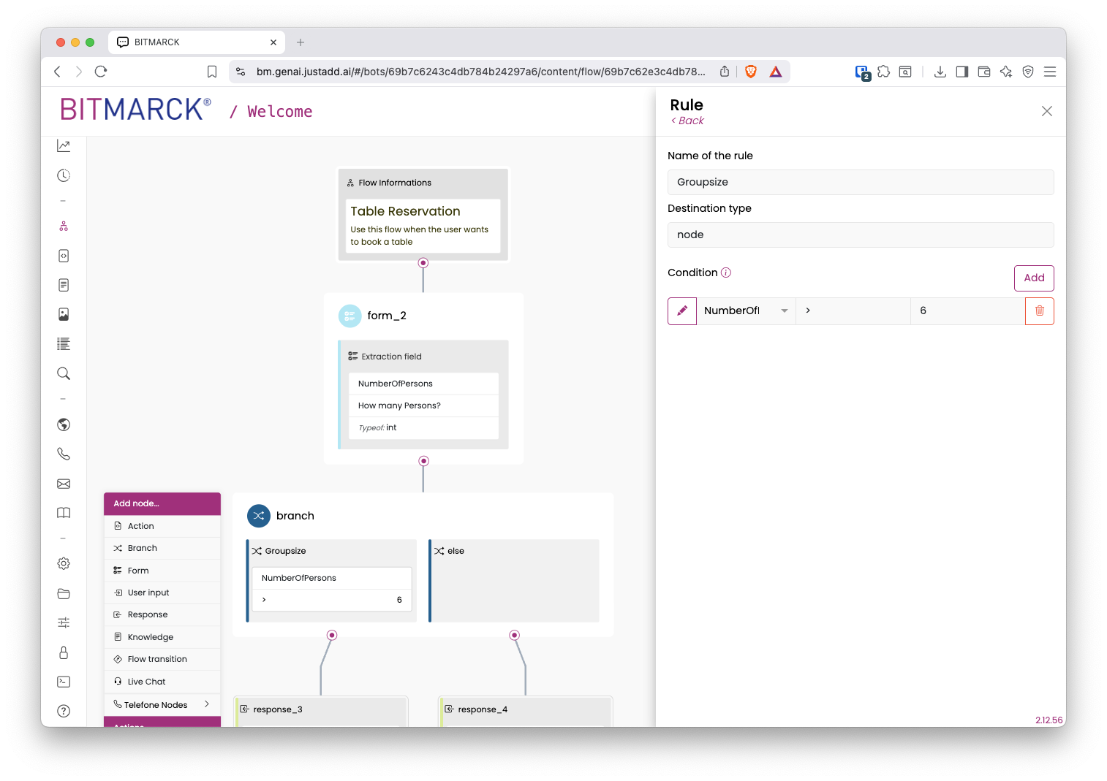
Task: Click the Brave Shields lion icon
Action: click(x=751, y=72)
